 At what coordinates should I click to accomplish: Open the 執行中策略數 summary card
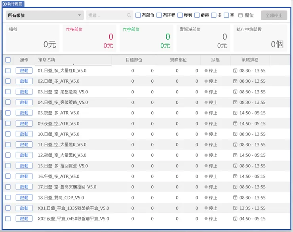point(260,38)
